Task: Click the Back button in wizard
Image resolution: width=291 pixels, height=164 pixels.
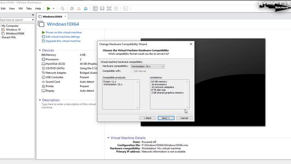Action: click(x=147, y=118)
